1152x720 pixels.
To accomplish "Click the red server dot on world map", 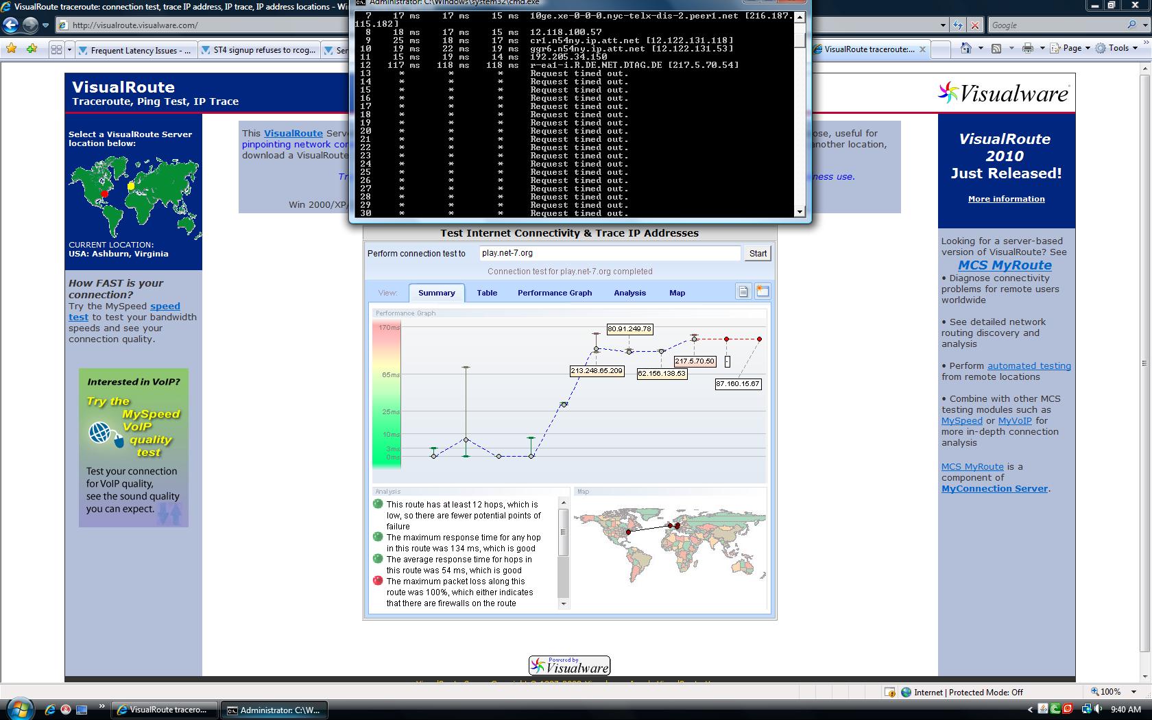I will 104,194.
